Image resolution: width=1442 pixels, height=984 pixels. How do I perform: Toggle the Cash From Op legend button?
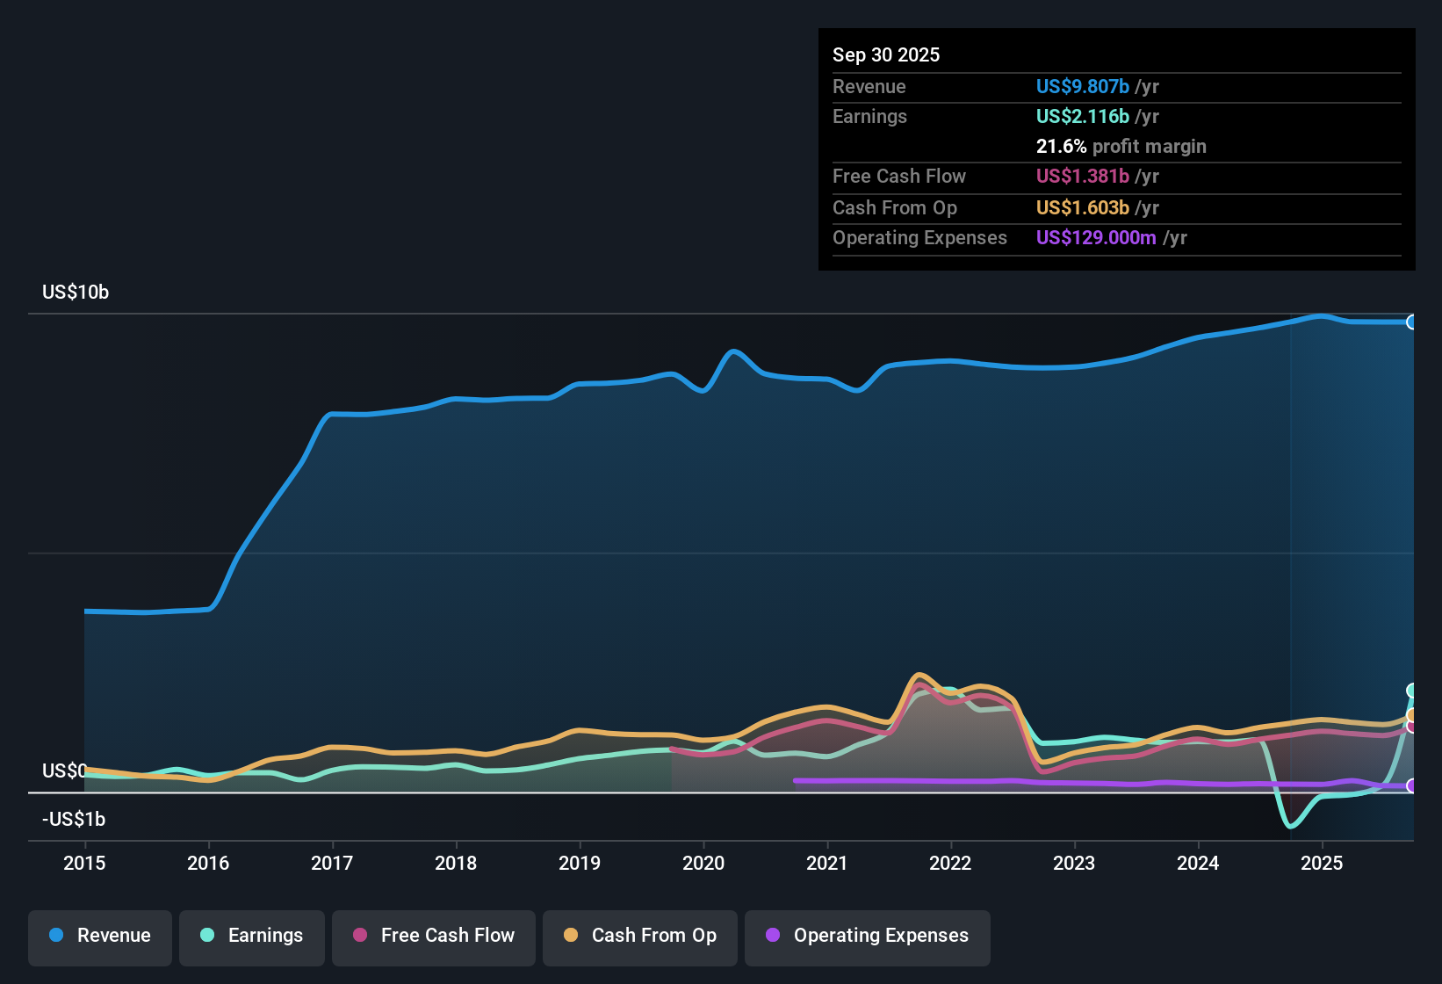640,937
